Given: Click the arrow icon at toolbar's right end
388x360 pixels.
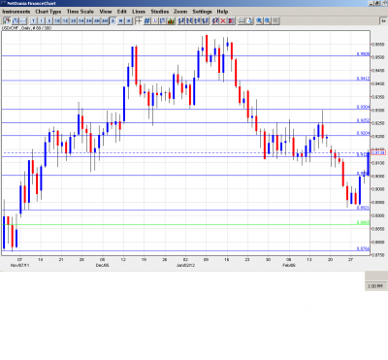Looking at the screenshot, I should 383,21.
